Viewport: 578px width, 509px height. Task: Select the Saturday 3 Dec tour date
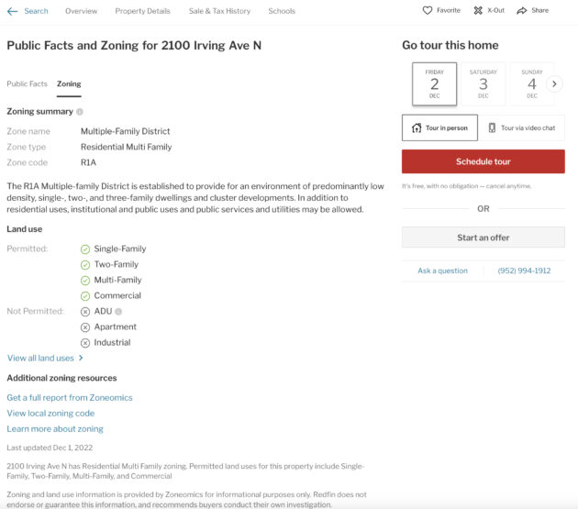484,84
